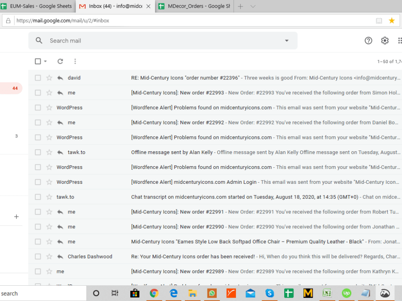Click the '1–50 of' page counter

click(389, 61)
